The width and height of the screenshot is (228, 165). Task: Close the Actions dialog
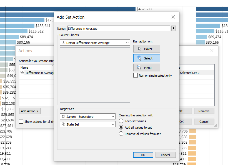212,51
